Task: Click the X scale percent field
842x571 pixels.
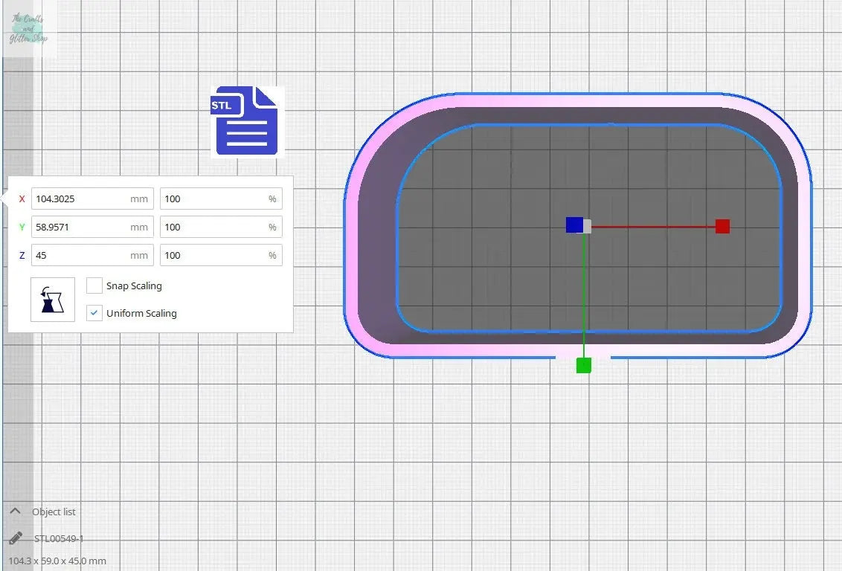Action: click(214, 199)
